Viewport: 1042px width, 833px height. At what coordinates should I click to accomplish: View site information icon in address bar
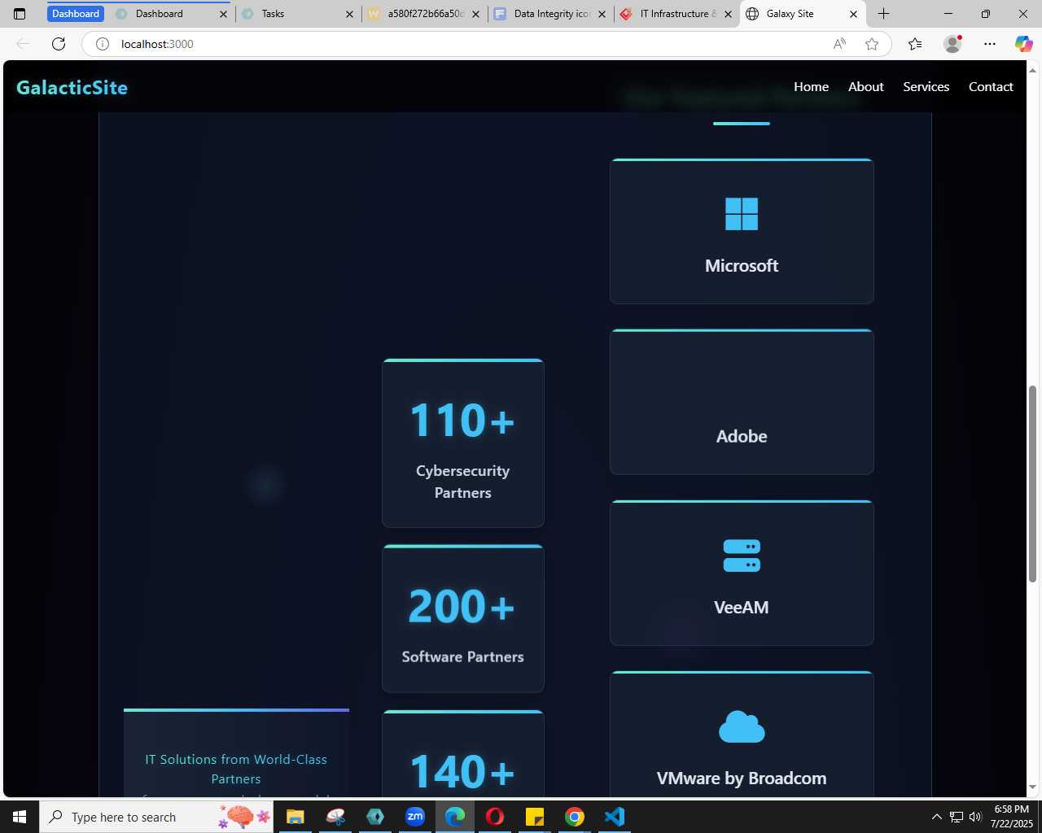point(103,44)
